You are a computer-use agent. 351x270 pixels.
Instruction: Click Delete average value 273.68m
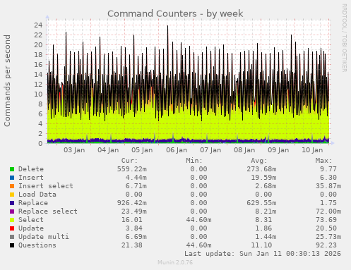tap(261, 169)
